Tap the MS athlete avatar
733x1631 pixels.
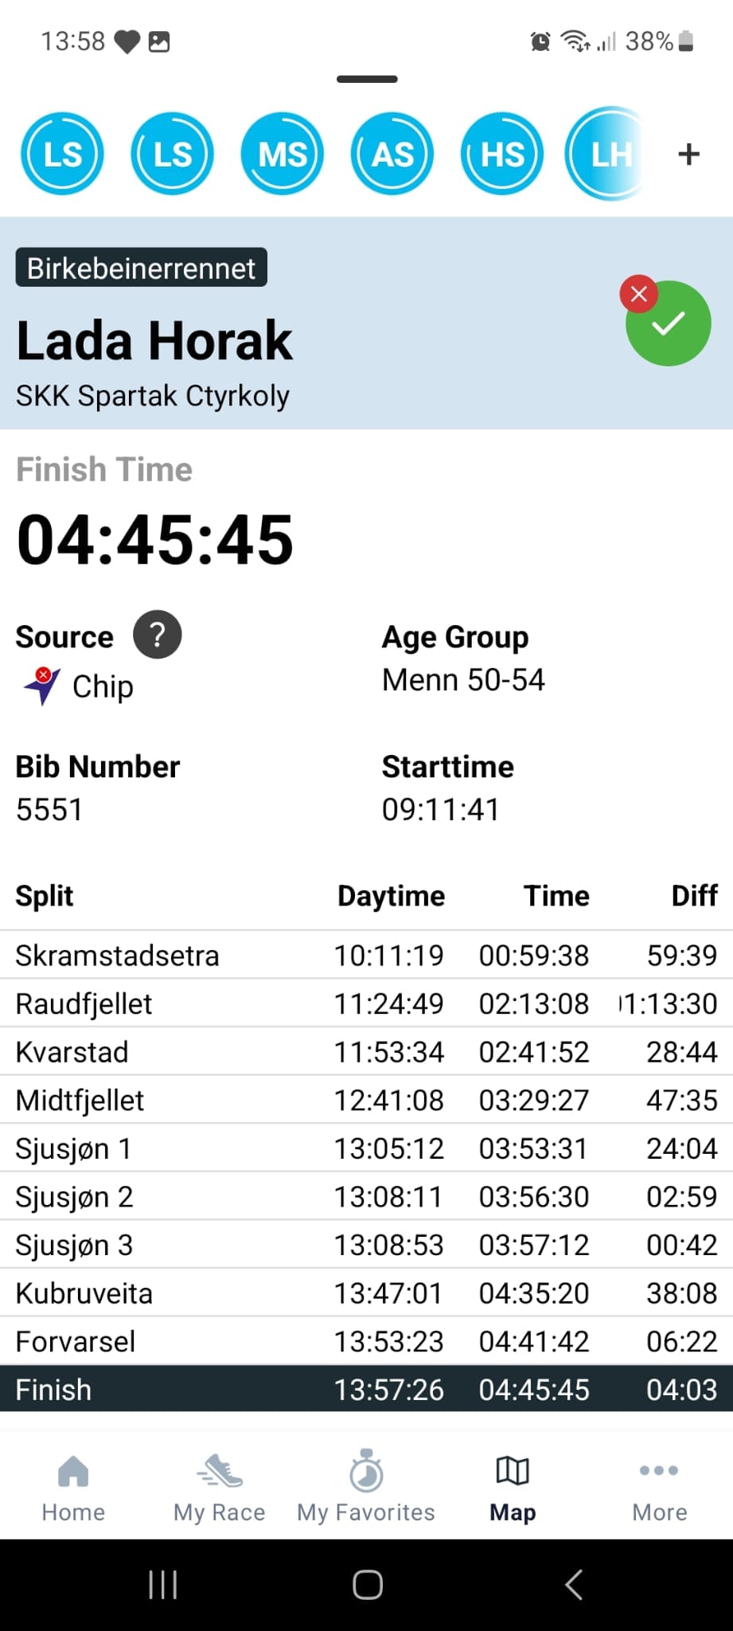[283, 154]
